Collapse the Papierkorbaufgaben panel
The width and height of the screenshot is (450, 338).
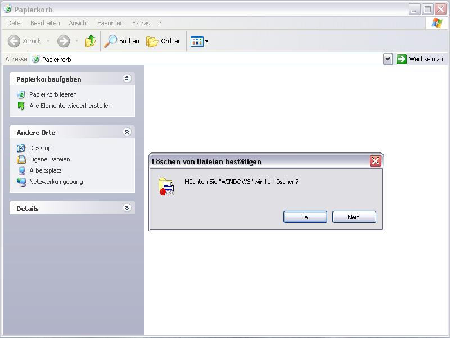[x=127, y=79]
